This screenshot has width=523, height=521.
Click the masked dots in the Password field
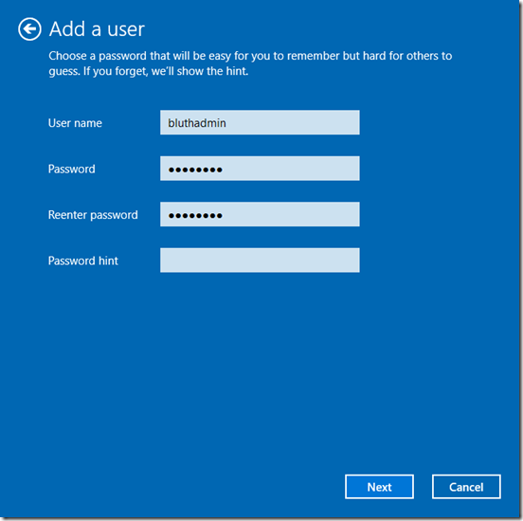(x=195, y=171)
